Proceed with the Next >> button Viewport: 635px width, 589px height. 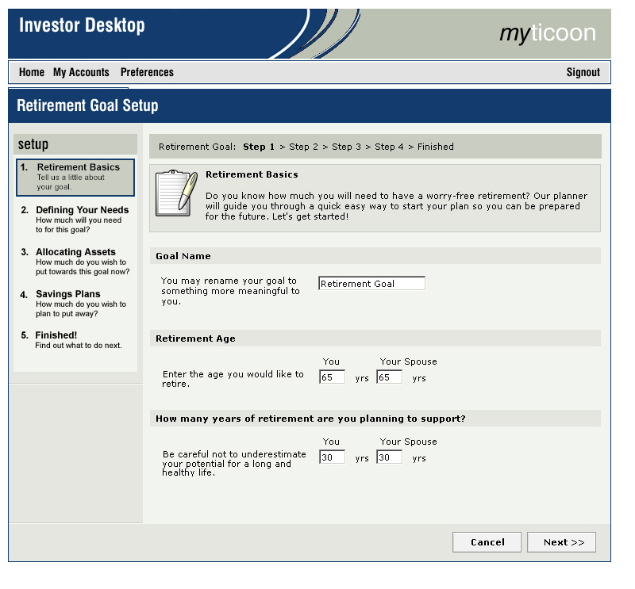coord(564,542)
